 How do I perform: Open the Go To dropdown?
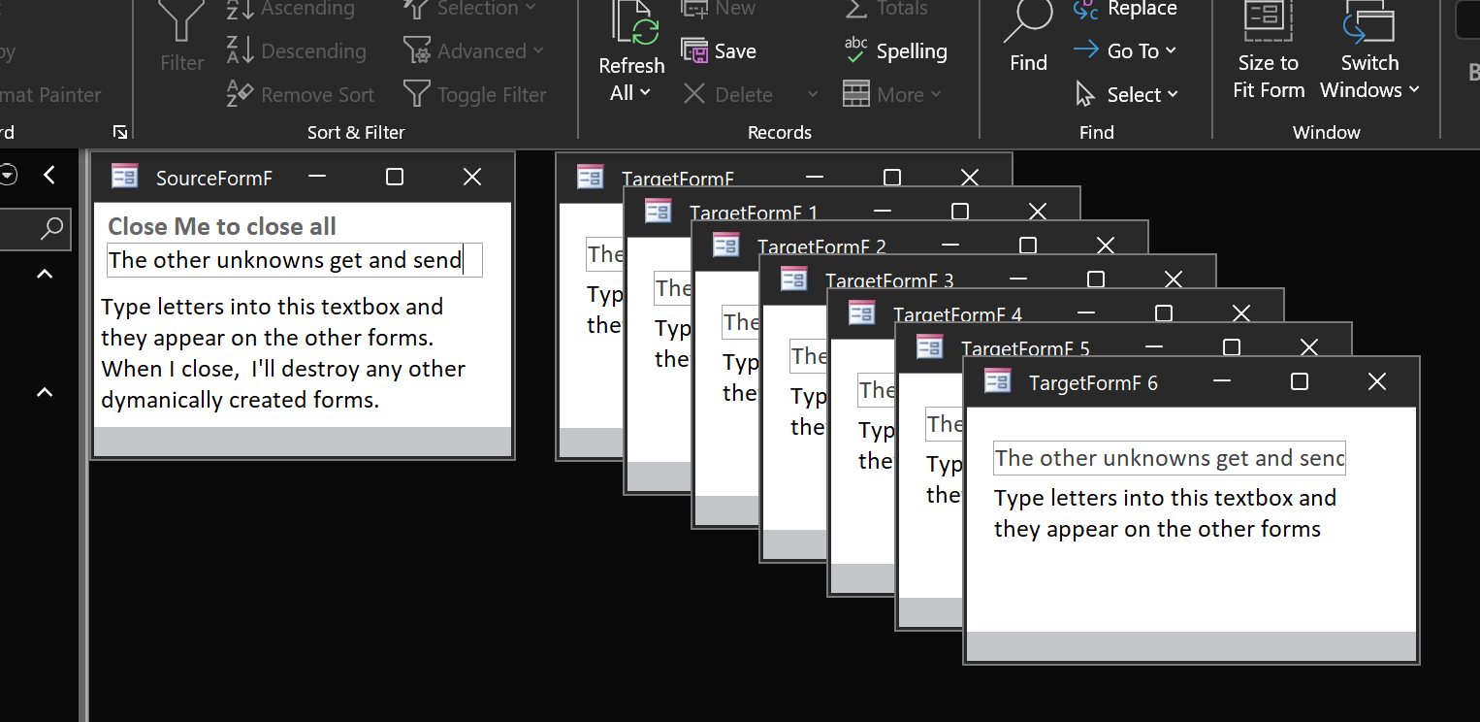1125,51
